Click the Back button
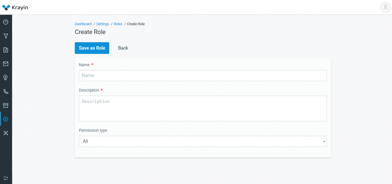392x184 pixels. [x=123, y=48]
